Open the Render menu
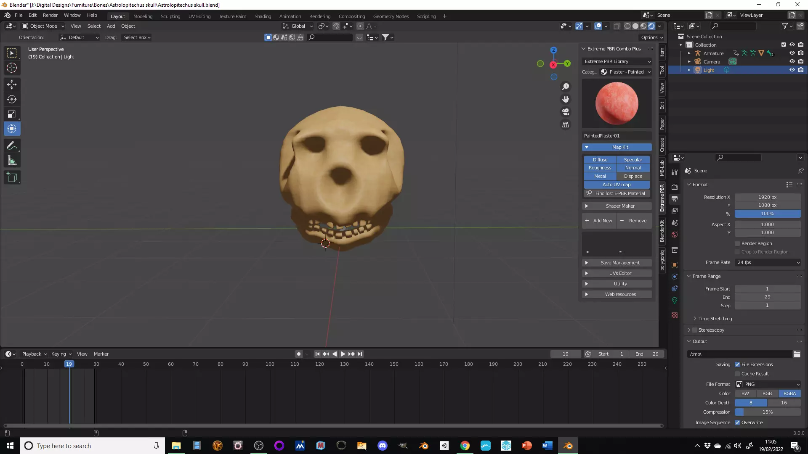 [50, 15]
